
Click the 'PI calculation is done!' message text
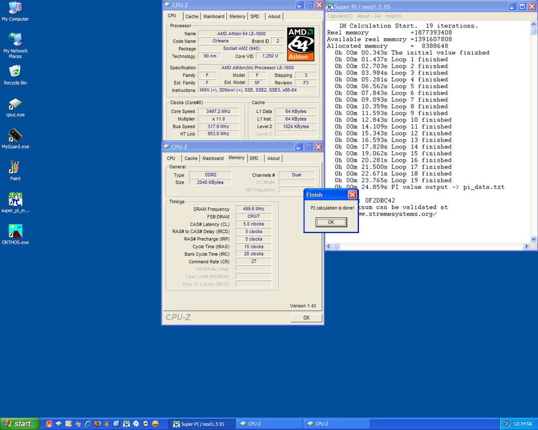click(332, 208)
